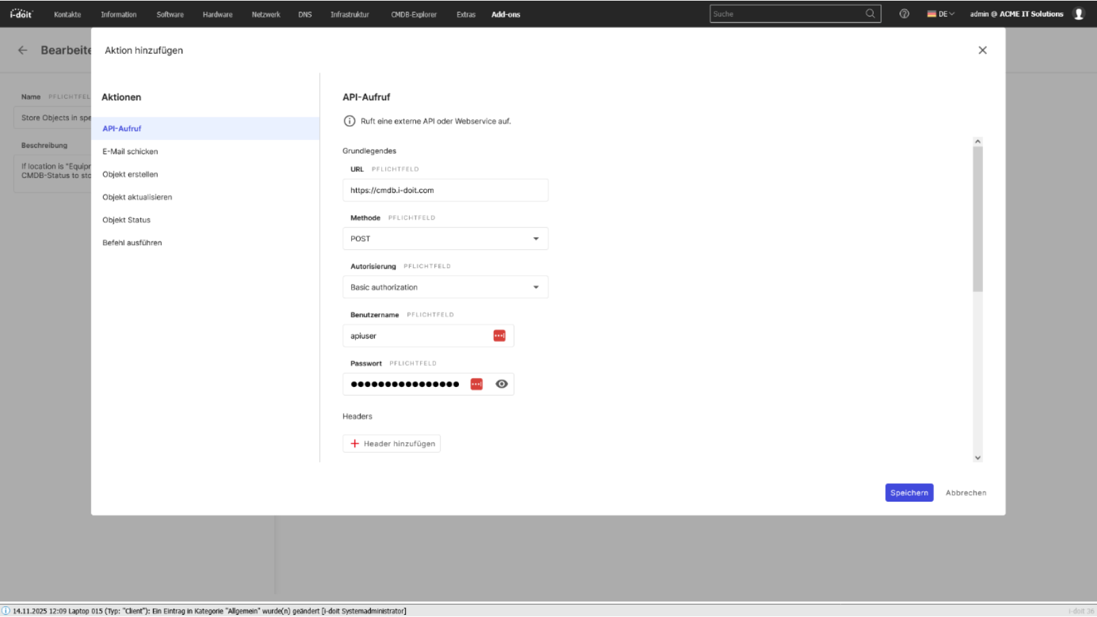Image resolution: width=1097 pixels, height=617 pixels.
Task: Click the search magnifier icon
Action: point(870,13)
